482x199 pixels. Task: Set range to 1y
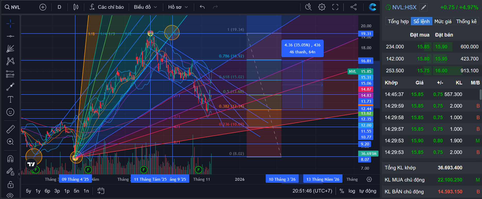[38, 191]
